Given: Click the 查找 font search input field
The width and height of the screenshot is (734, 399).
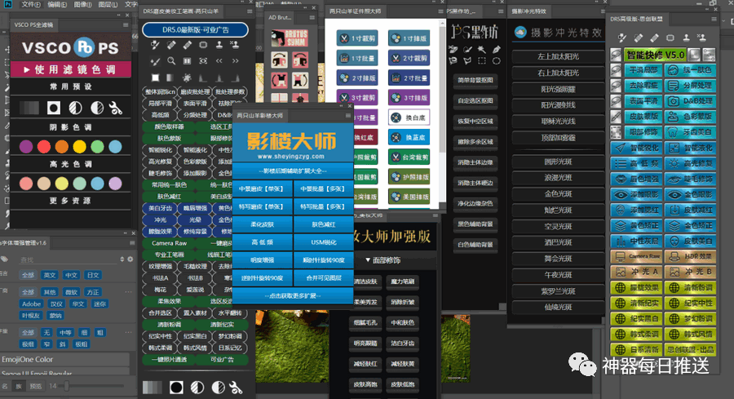Looking at the screenshot, I should 69,259.
